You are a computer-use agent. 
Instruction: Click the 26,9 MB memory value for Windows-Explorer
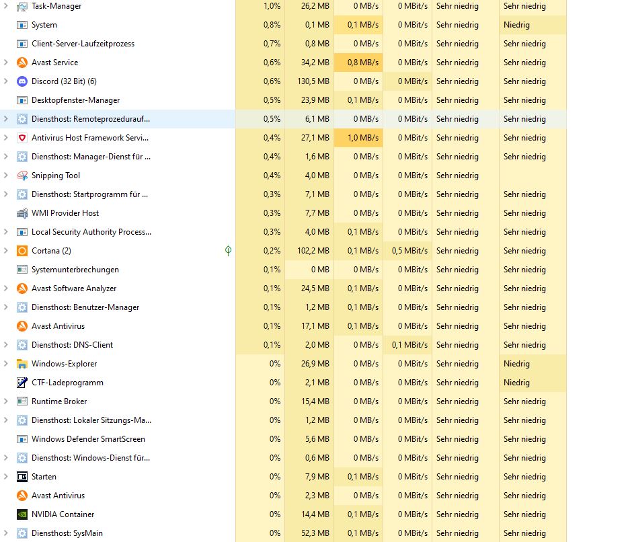315,364
